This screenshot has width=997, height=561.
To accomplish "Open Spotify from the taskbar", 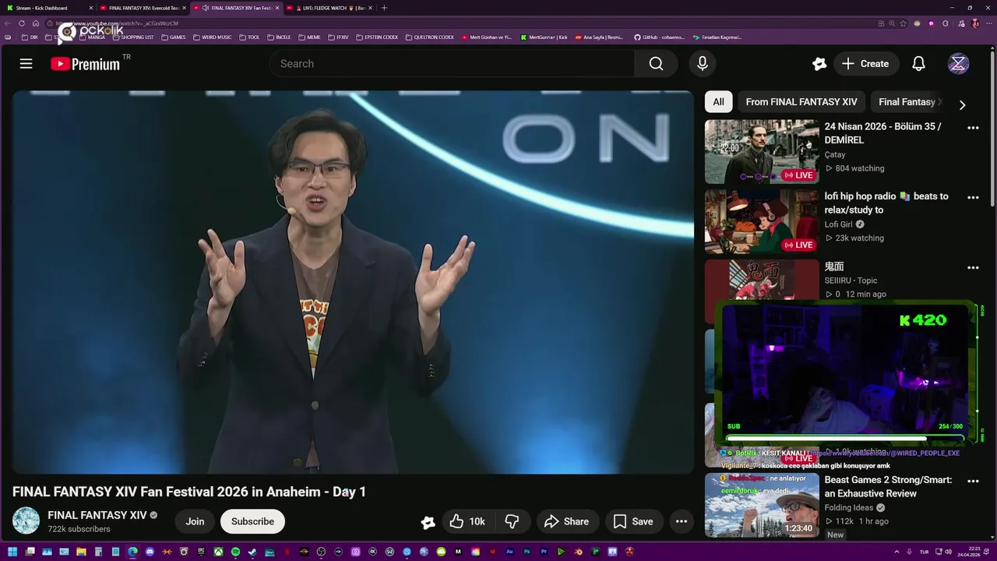I will coord(235,552).
